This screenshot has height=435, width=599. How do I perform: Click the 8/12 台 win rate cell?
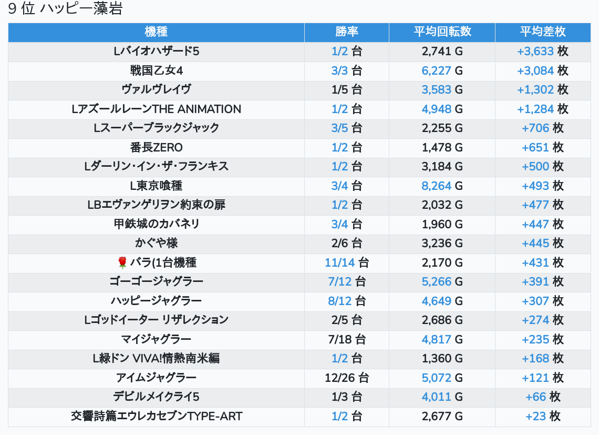[347, 301]
